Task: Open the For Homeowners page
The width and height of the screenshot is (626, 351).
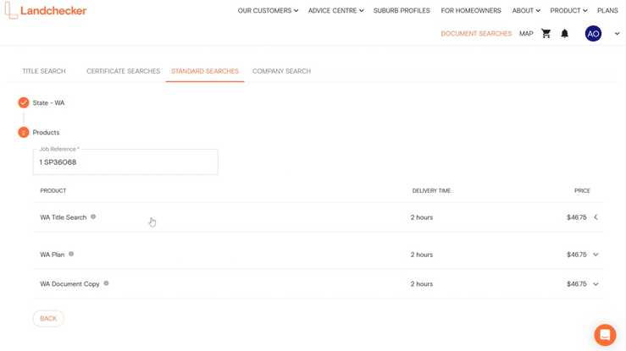Action: tap(471, 11)
